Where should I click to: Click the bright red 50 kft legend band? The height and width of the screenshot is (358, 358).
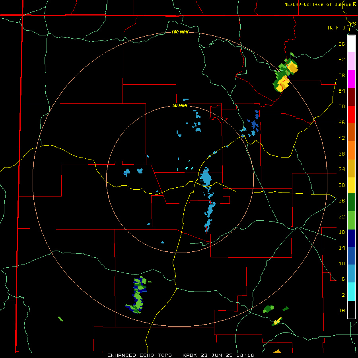click(351, 115)
